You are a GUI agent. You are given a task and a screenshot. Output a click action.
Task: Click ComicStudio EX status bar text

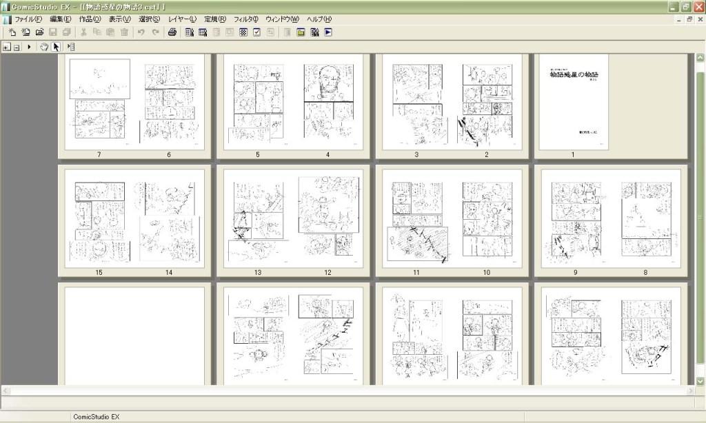pos(97,417)
